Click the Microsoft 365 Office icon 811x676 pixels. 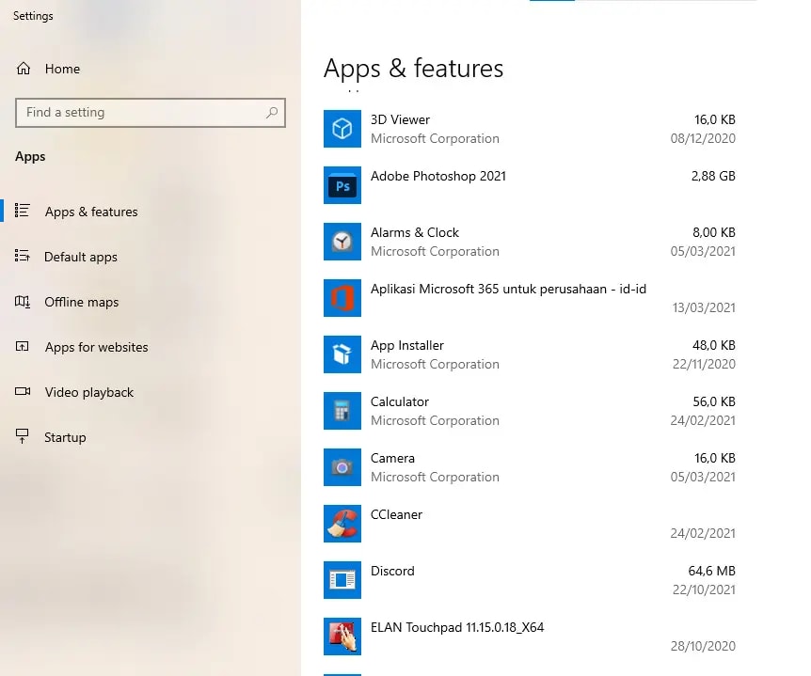tap(342, 298)
